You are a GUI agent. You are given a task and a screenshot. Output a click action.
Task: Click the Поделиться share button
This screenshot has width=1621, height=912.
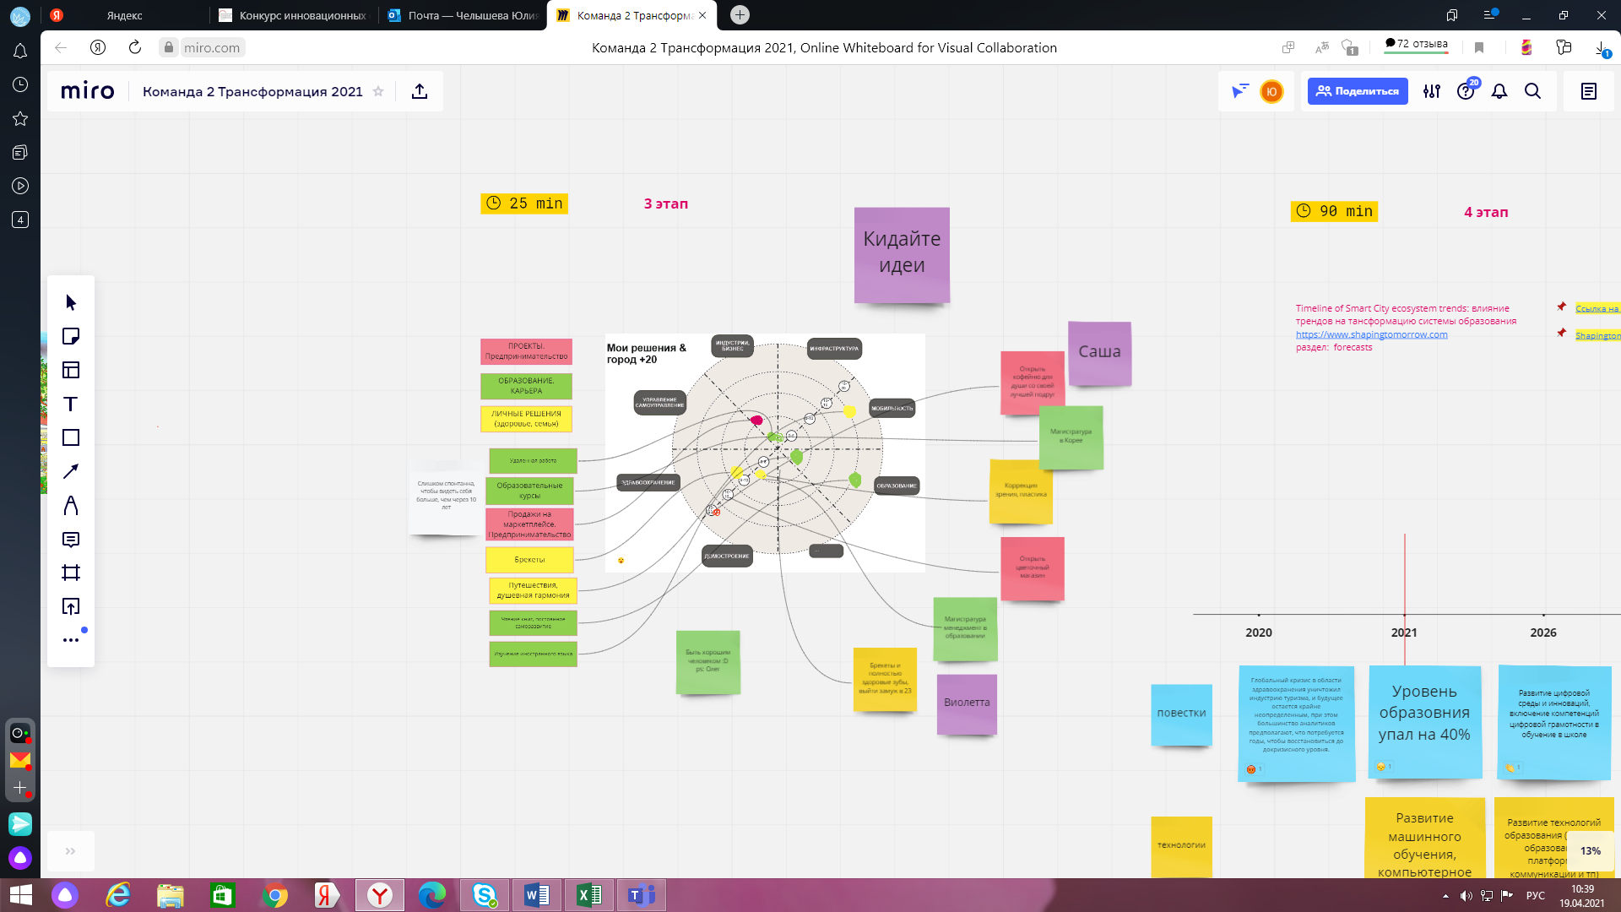(x=1358, y=91)
